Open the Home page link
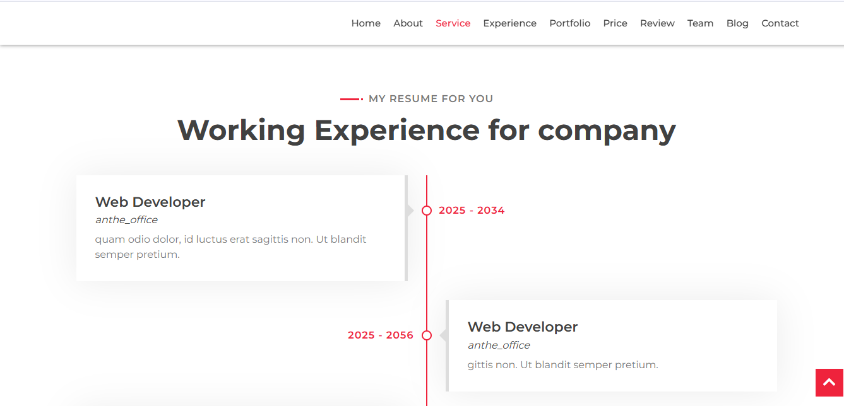The height and width of the screenshot is (406, 844). point(366,23)
